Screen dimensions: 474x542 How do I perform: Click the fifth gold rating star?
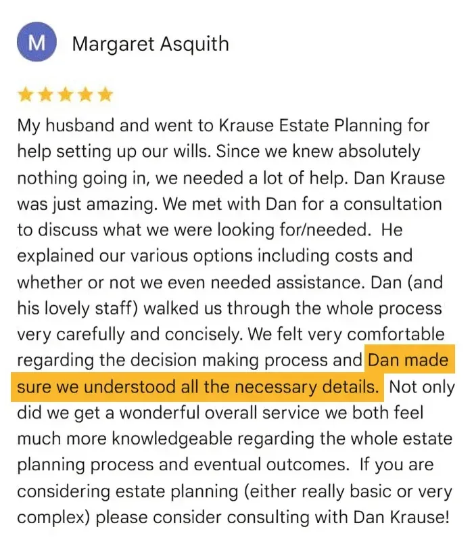click(x=105, y=94)
